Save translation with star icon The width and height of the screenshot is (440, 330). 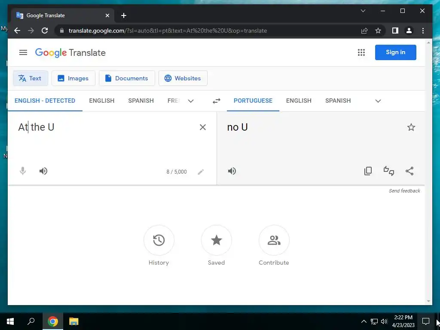(411, 127)
